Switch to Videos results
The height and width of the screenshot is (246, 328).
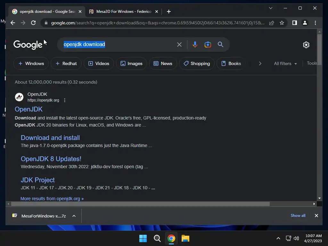click(99, 63)
